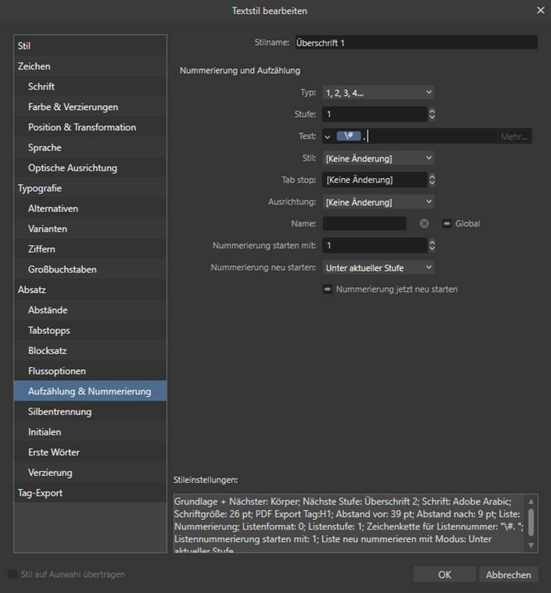Image resolution: width=551 pixels, height=593 pixels.
Task: Open the Schrift section
Action: pyautogui.click(x=91, y=87)
